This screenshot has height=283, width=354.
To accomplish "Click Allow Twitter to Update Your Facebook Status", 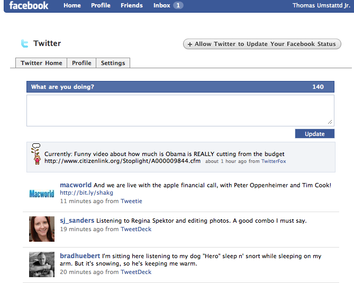I will [x=262, y=44].
